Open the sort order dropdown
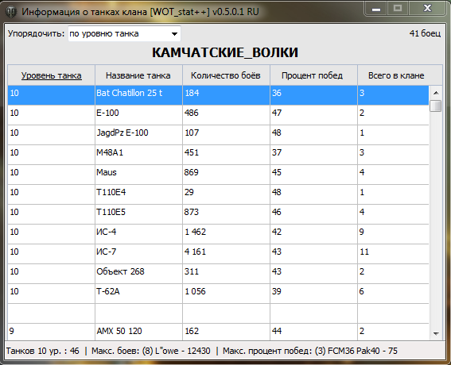This screenshot has width=451, height=365. coord(124,33)
